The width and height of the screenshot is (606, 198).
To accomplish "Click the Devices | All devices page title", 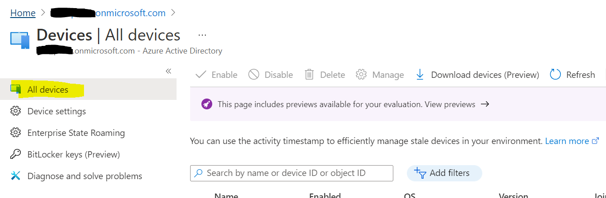I will [x=108, y=35].
